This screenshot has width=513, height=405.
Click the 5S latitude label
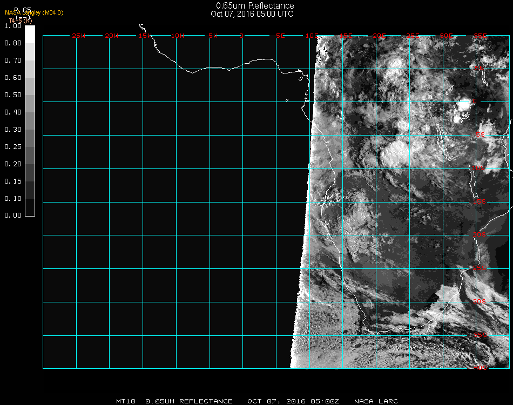tap(480, 134)
